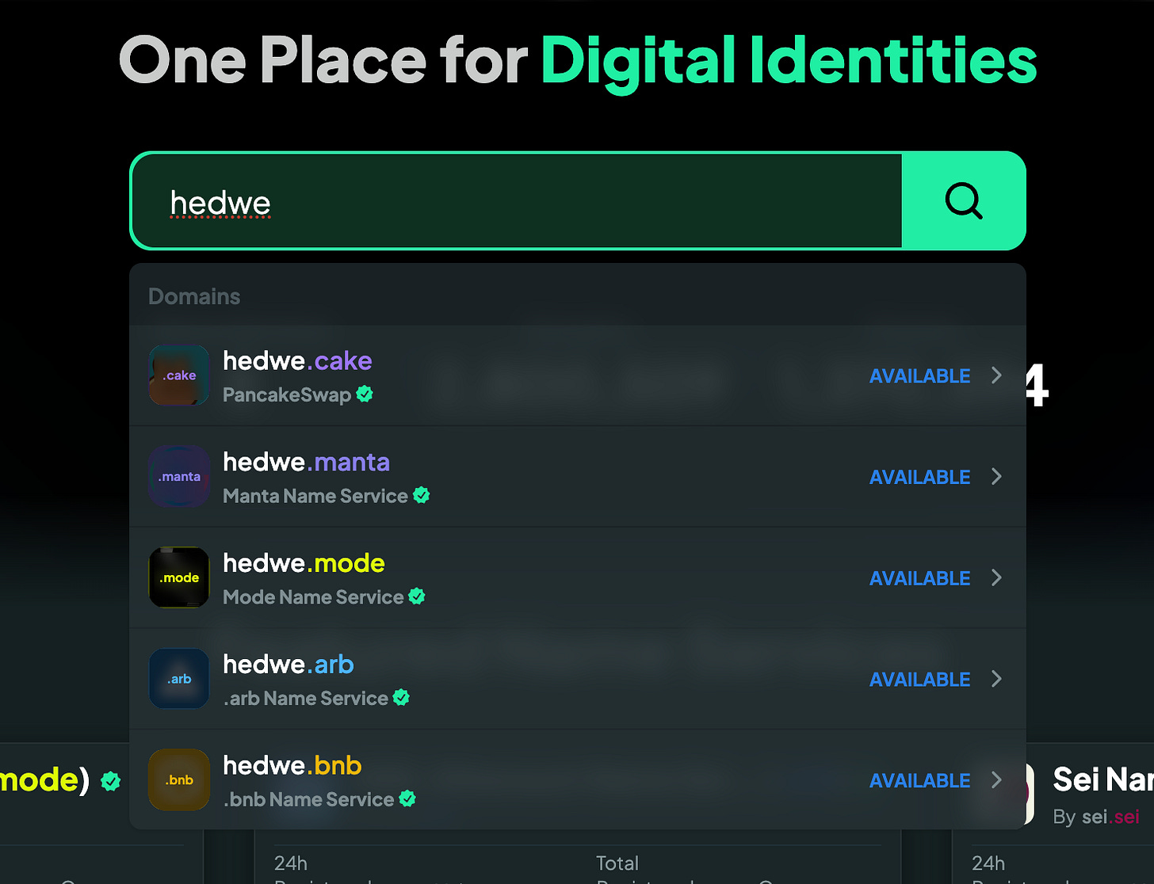This screenshot has width=1154, height=884.
Task: Open the hedwe.mode row chevron
Action: point(997,578)
